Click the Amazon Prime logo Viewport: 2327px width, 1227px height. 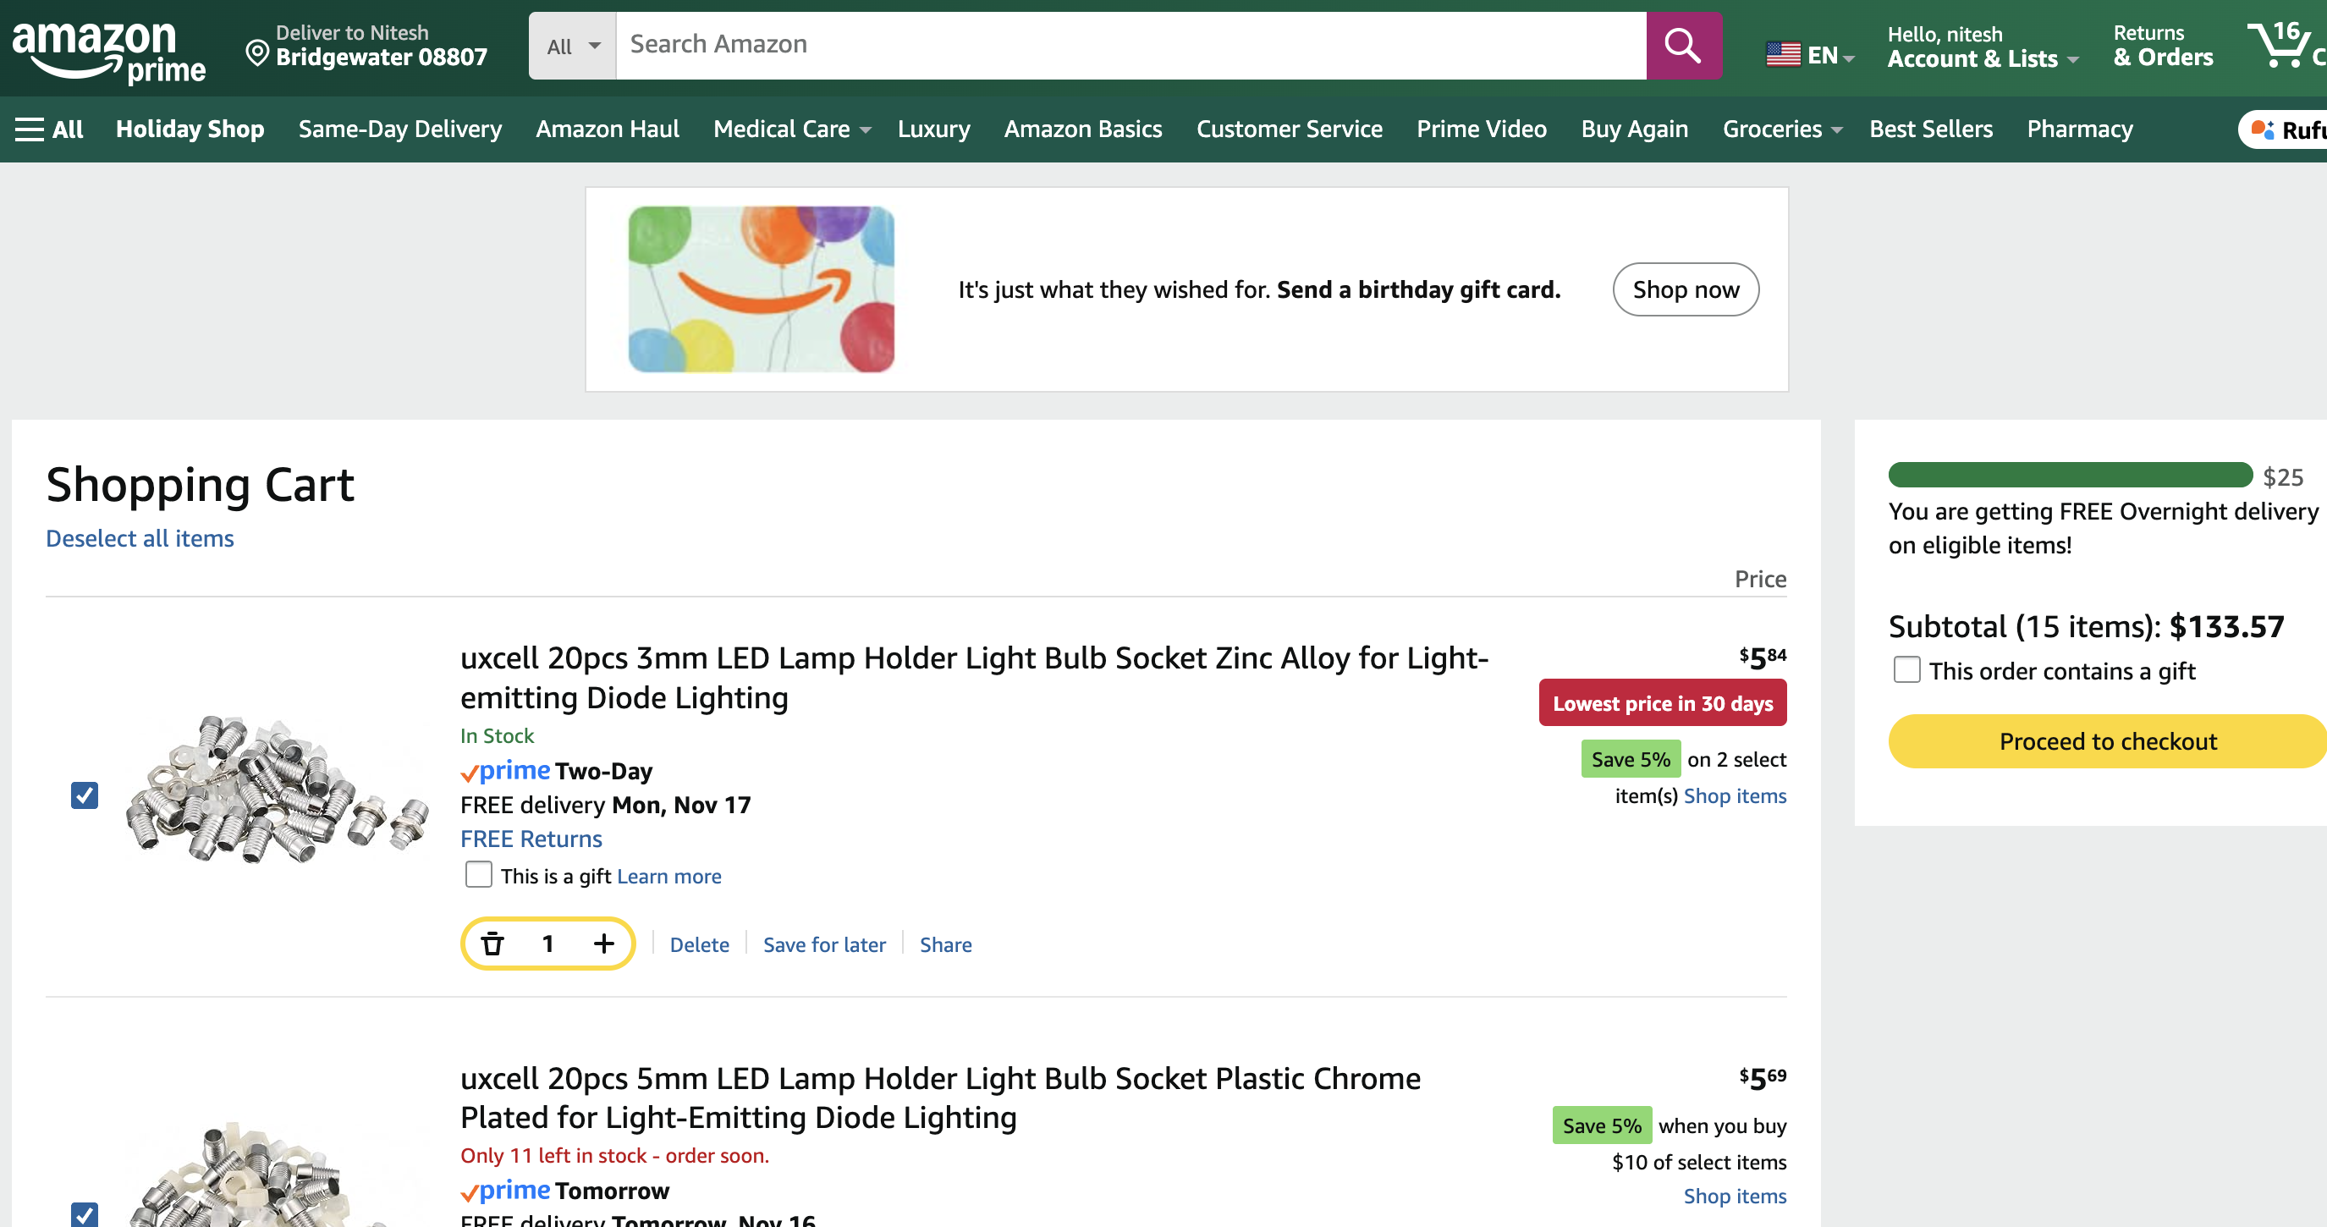click(108, 50)
